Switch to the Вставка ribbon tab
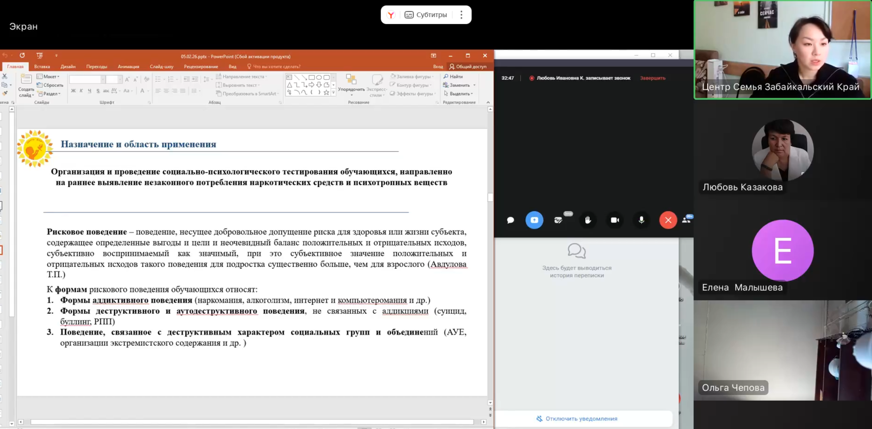872x429 pixels. pos(42,67)
